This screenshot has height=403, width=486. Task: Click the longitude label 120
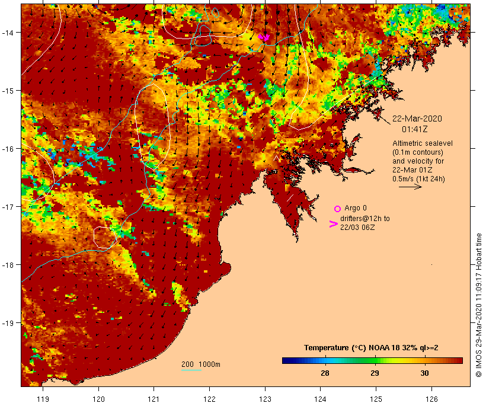coord(98,399)
